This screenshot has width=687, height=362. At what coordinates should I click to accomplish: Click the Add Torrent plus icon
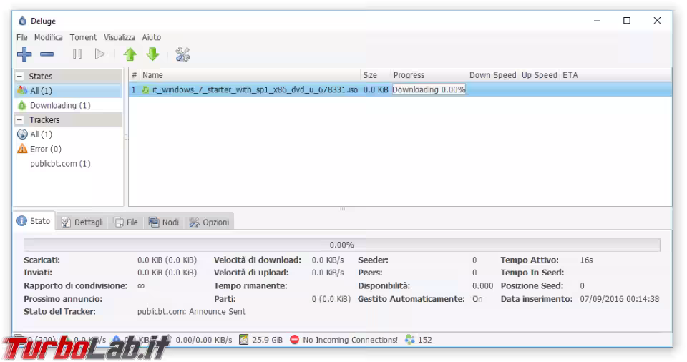(x=24, y=54)
